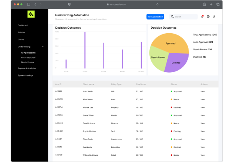Go back with browser arrow

click(x=35, y=4)
